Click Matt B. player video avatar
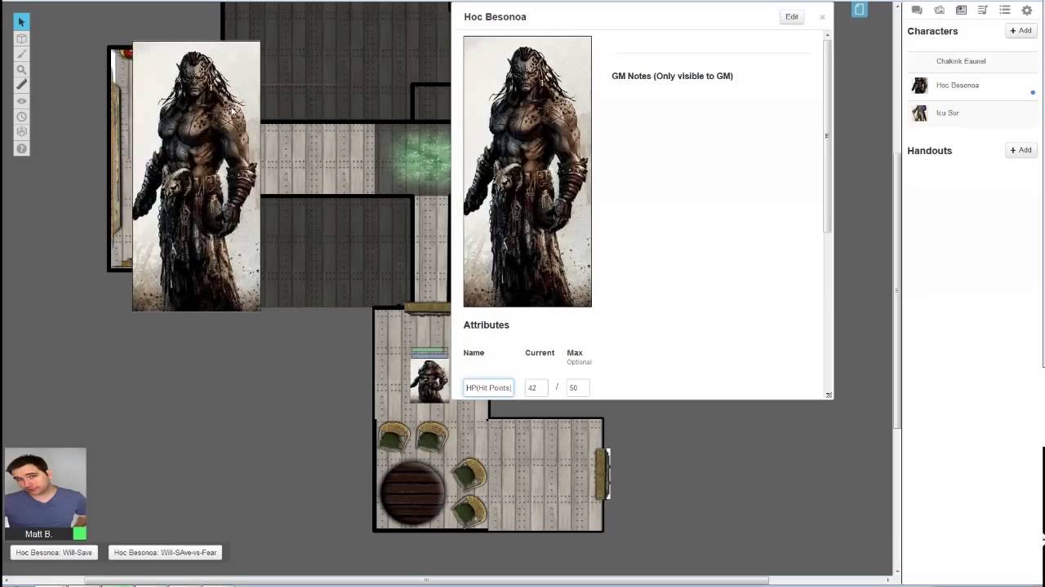 point(45,488)
